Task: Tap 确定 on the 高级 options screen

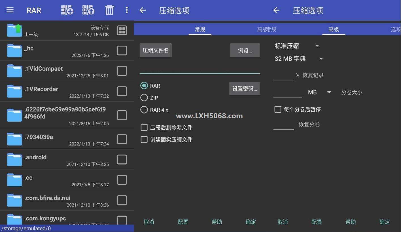Action: pos(385,222)
